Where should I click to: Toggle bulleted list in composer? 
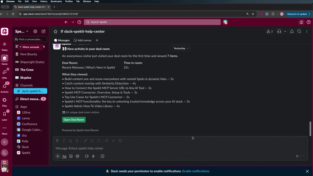[99, 140]
